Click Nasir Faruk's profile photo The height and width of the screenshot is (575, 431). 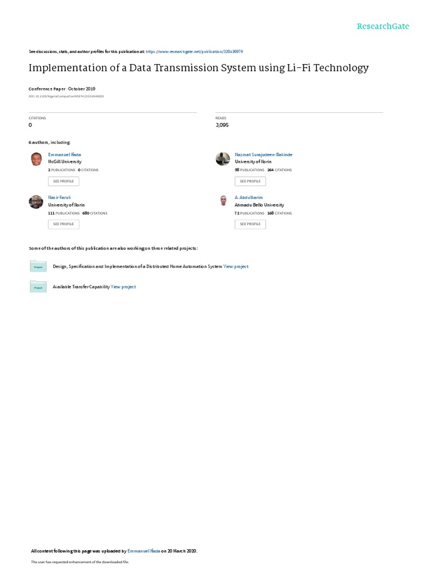point(36,202)
